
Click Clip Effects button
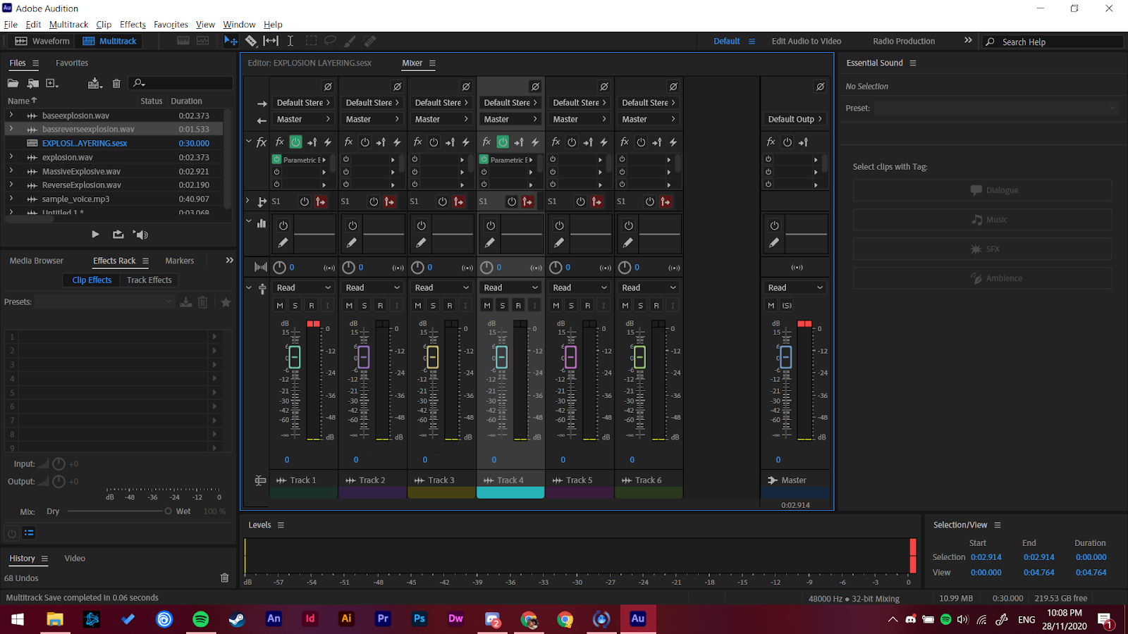92,280
